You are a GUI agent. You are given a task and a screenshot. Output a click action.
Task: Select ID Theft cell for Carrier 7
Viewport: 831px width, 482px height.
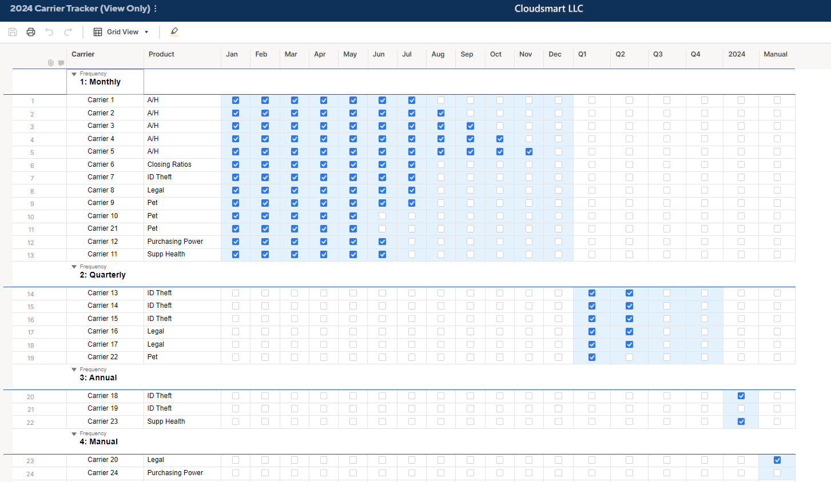(x=182, y=178)
